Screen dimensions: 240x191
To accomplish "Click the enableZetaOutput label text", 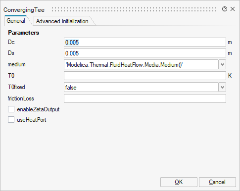I will (38, 109).
